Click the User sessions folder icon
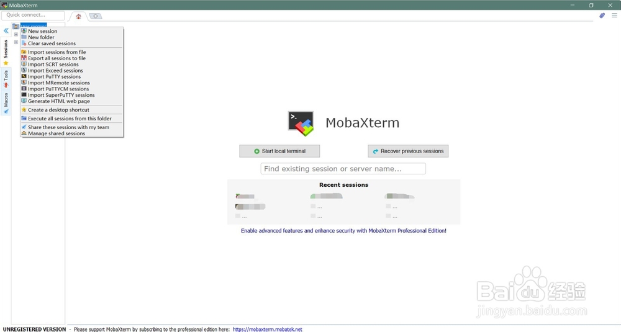The image size is (621, 332). coord(16,26)
